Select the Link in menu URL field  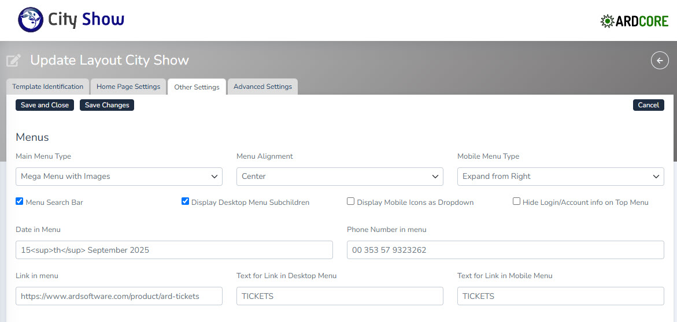pos(119,296)
